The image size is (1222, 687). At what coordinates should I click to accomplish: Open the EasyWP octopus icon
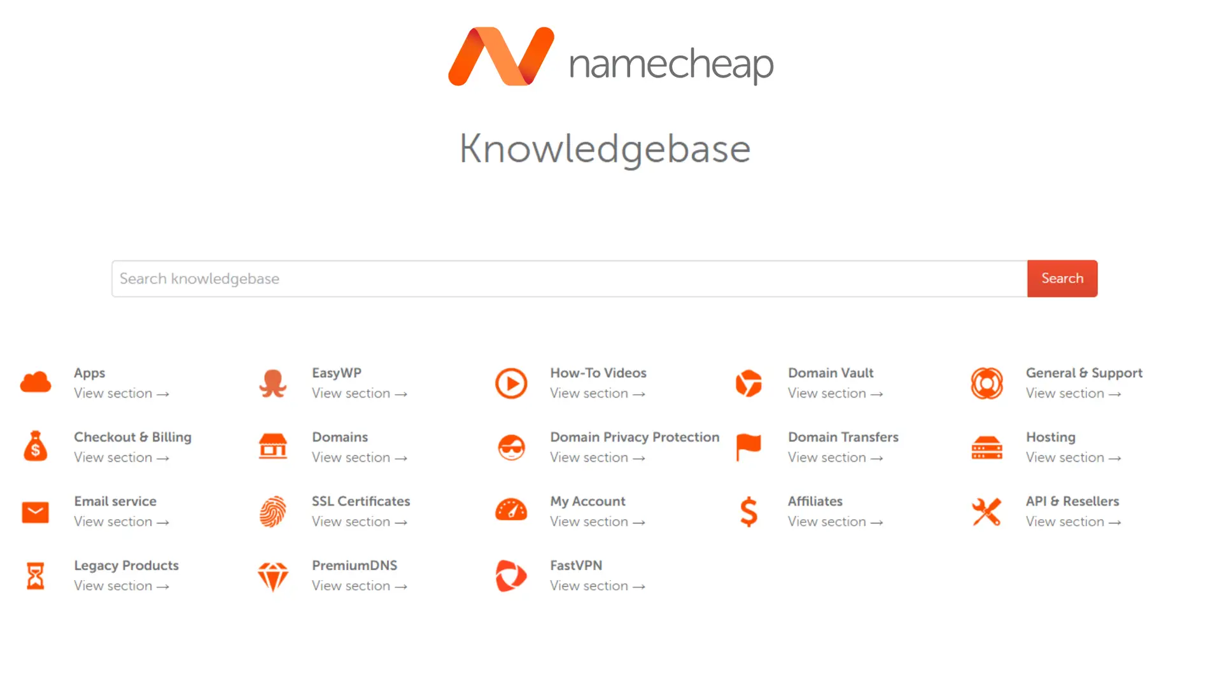click(273, 383)
